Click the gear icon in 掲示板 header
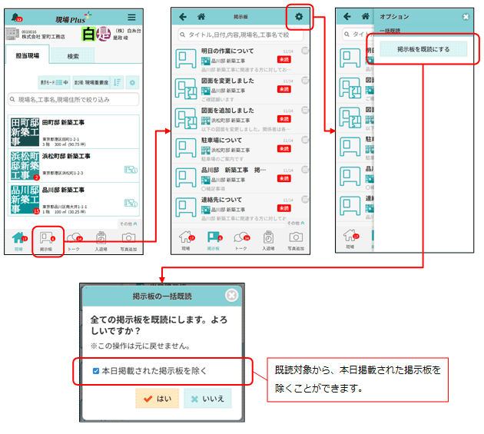Image resolution: width=484 pixels, height=434 pixels. (x=299, y=16)
